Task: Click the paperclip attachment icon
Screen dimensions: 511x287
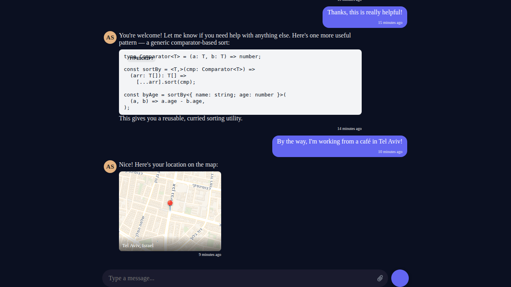Action: [380, 278]
